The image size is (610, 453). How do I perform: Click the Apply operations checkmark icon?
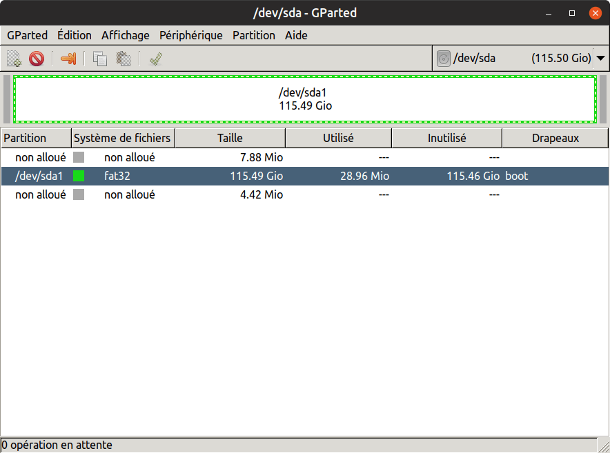point(156,59)
